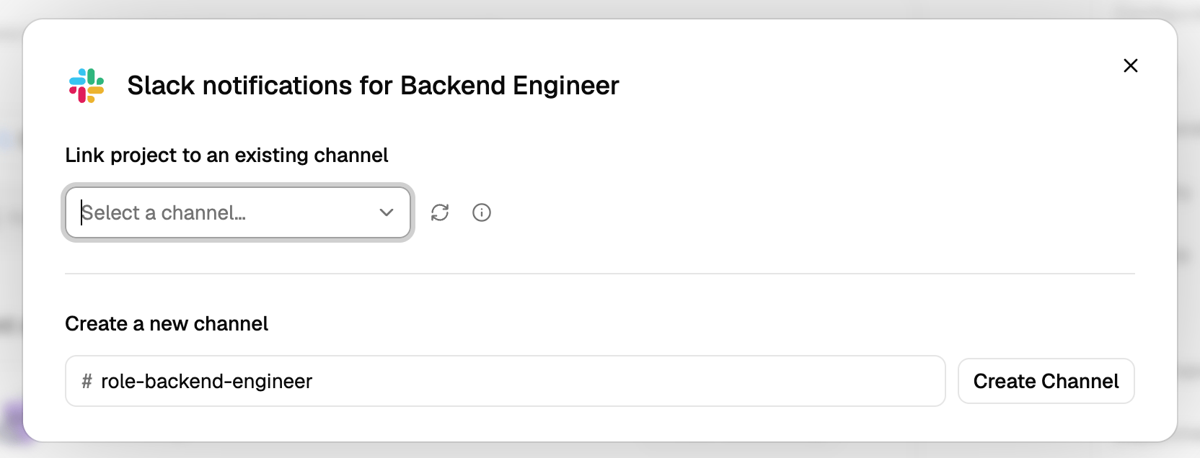Focus the role-backend-engineer channel name field
This screenshot has height=458, width=1200.
[x=505, y=381]
